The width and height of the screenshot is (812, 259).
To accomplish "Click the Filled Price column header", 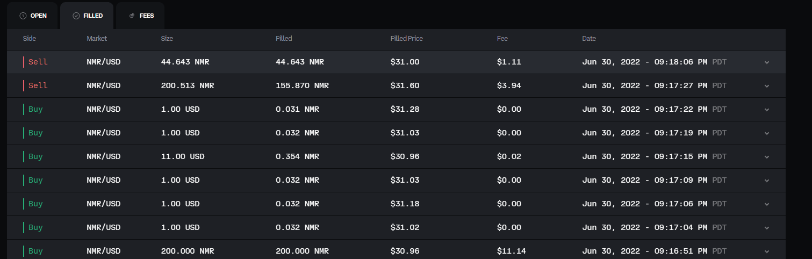I will [406, 39].
